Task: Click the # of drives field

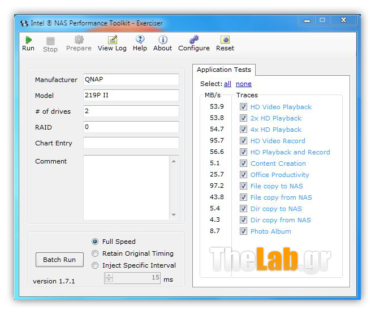Action: tap(131, 111)
